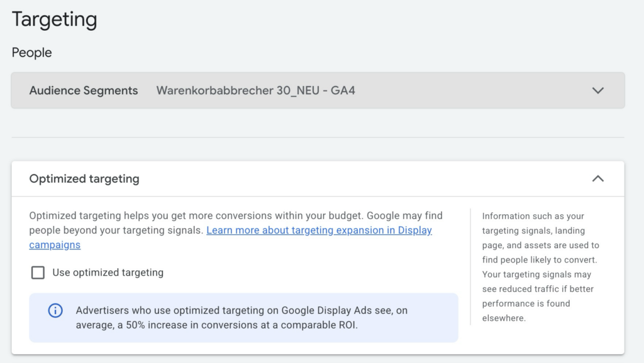Enable the Use optimized targeting checkbox
The height and width of the screenshot is (363, 644).
pyautogui.click(x=38, y=273)
